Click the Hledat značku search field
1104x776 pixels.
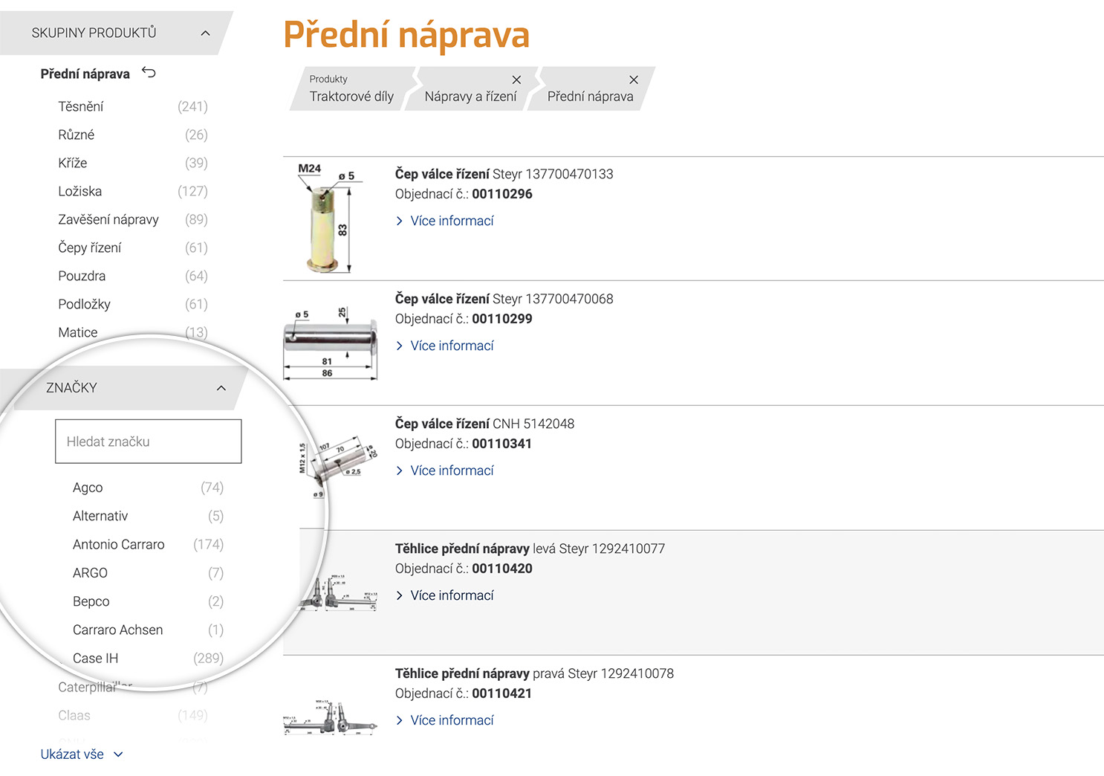pos(149,442)
